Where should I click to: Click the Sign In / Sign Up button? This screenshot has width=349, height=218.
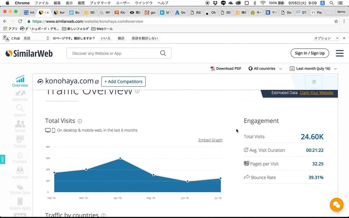click(x=310, y=53)
